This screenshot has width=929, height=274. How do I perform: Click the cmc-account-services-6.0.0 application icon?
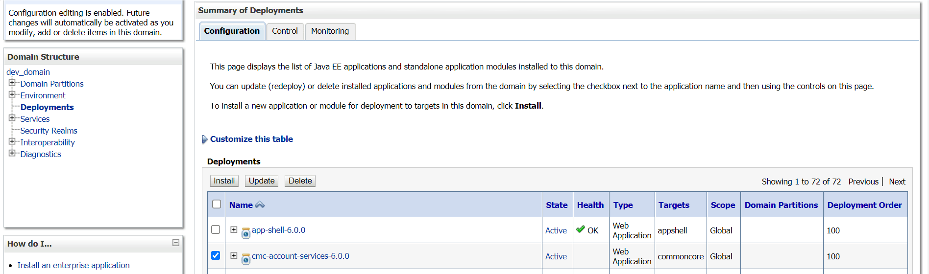click(x=246, y=259)
